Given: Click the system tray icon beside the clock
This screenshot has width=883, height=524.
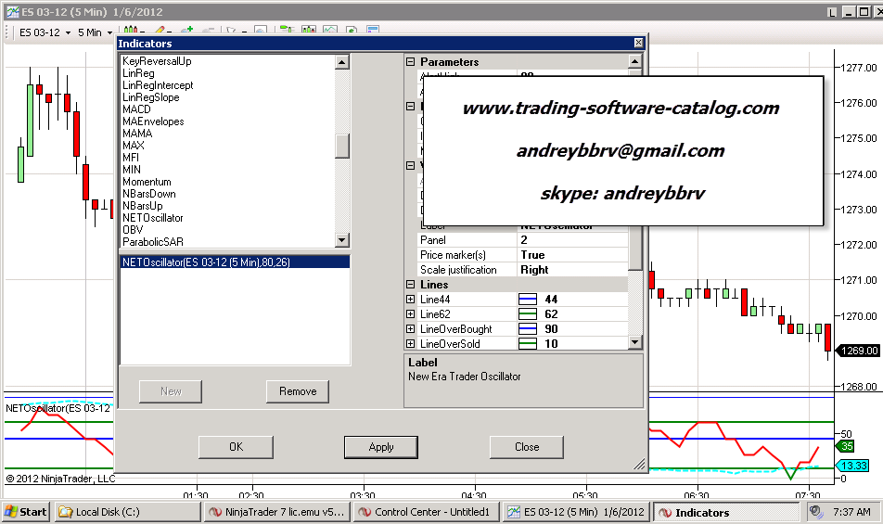Looking at the screenshot, I should click(815, 512).
